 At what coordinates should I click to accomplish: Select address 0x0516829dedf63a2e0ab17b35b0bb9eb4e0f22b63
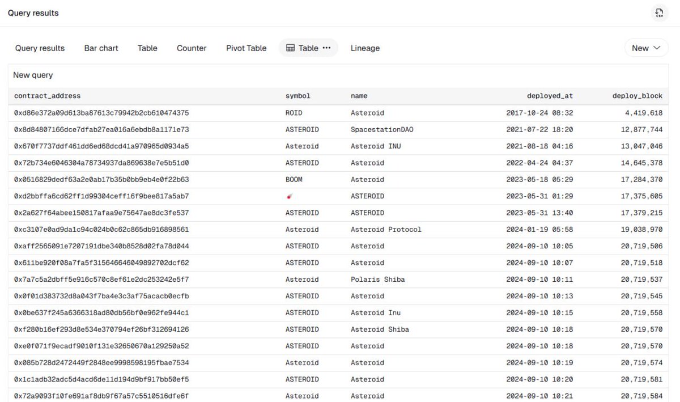click(x=101, y=179)
